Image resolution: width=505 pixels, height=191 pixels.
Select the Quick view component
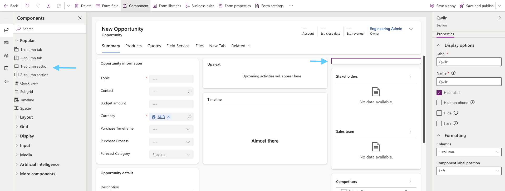(26, 83)
